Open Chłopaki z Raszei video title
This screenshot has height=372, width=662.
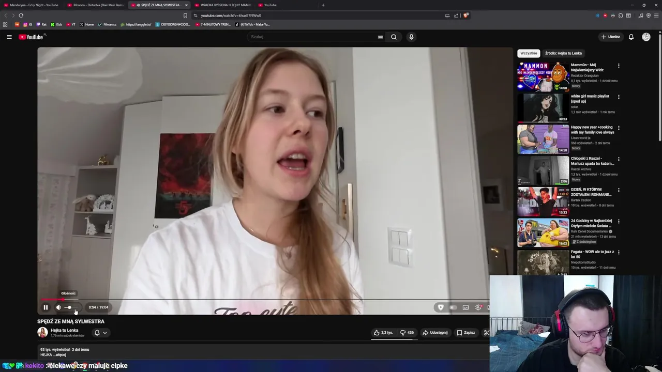click(592, 161)
